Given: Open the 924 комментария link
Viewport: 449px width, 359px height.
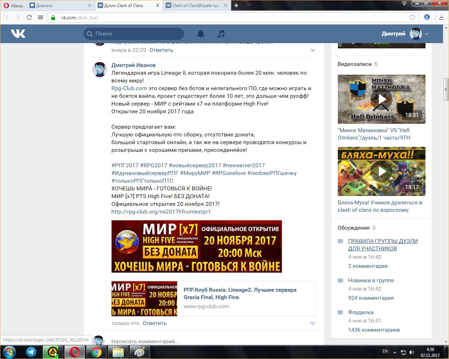Looking at the screenshot, I should pos(371,298).
